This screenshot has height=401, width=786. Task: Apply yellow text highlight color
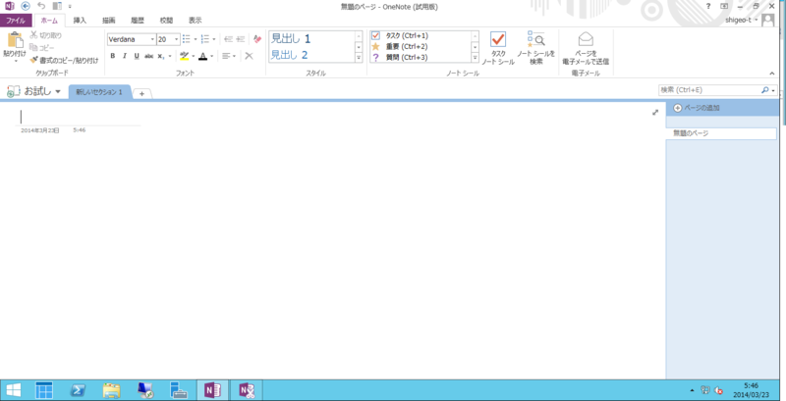tap(185, 56)
